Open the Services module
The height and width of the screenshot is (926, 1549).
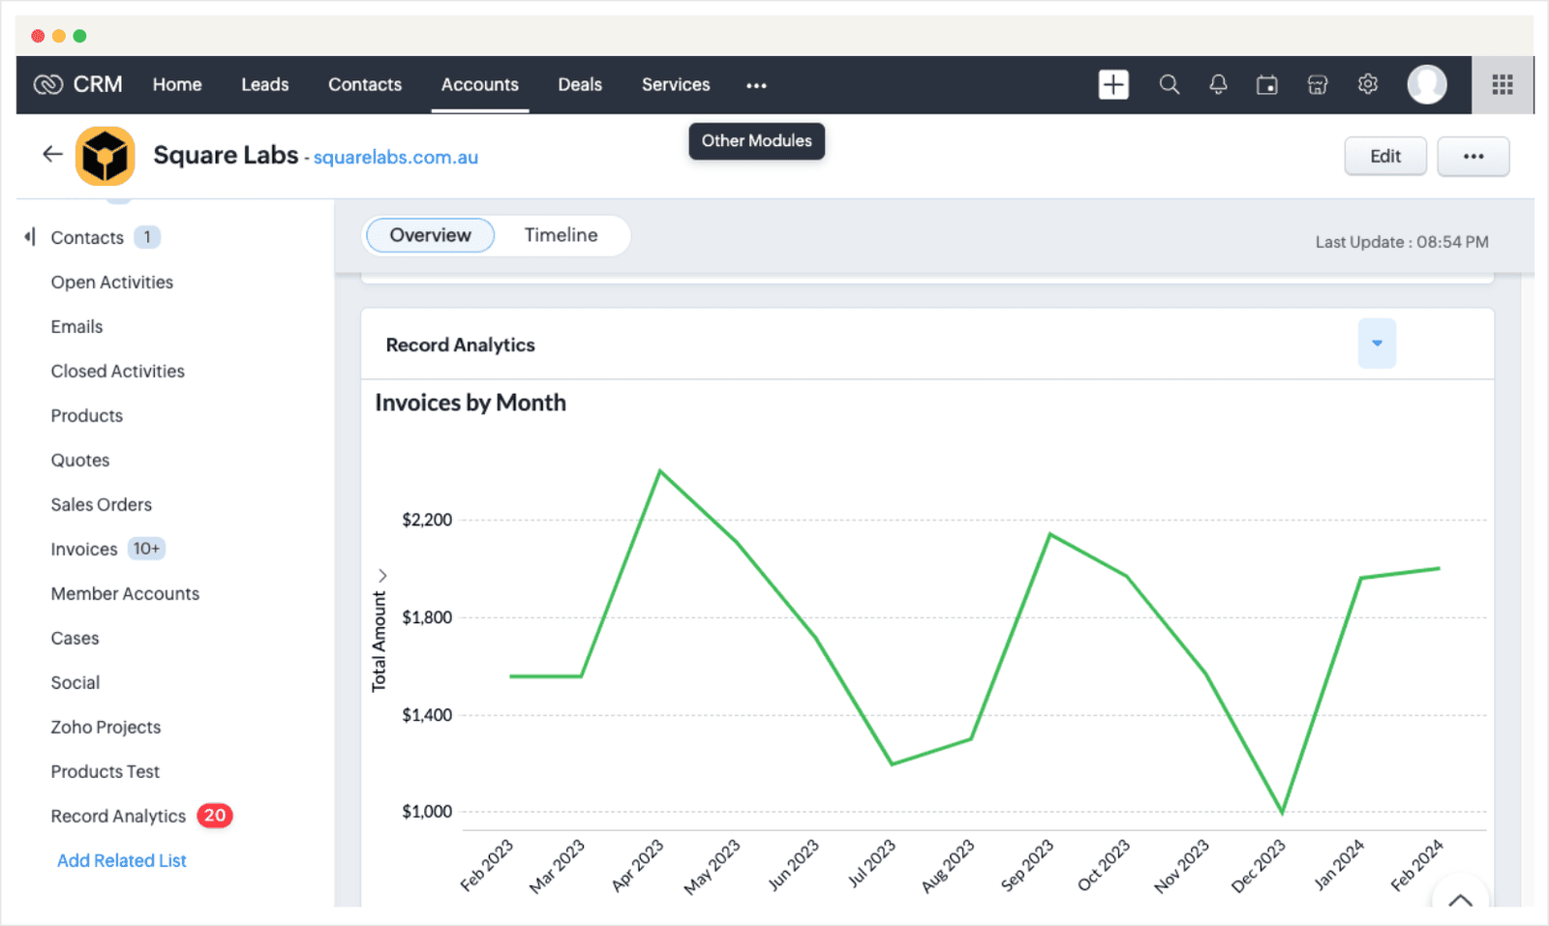pyautogui.click(x=676, y=85)
